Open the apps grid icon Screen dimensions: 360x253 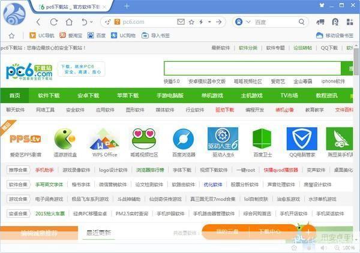click(x=350, y=22)
